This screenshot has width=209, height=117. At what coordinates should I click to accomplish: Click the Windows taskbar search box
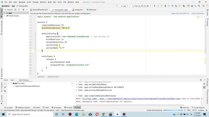point(30,114)
